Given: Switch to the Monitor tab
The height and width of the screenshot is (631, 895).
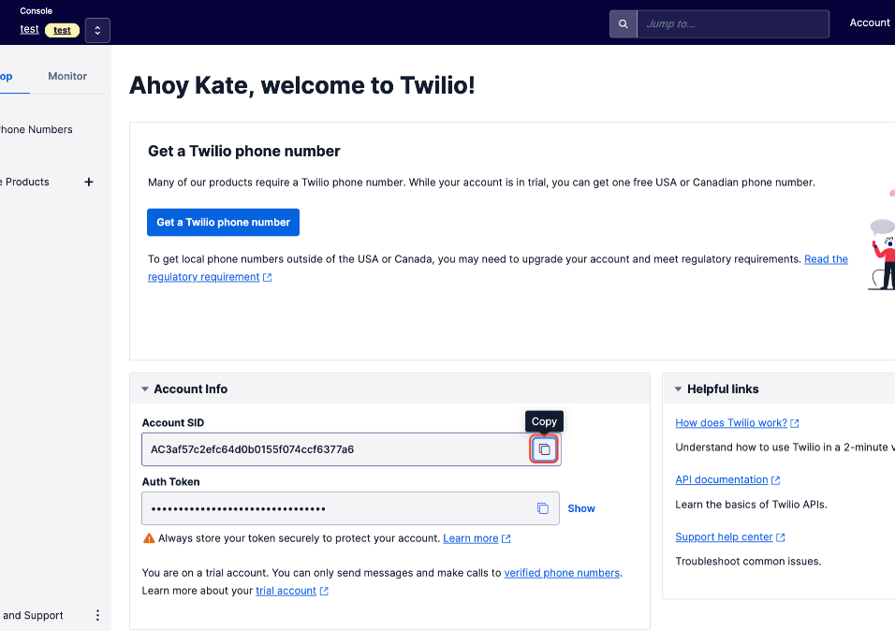Looking at the screenshot, I should 67,76.
